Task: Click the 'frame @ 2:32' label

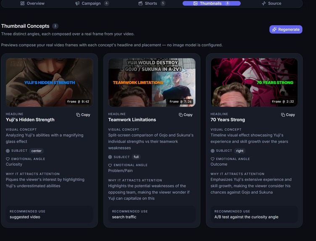Action: (283, 102)
